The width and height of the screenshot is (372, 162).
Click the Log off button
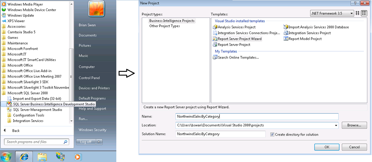(x=86, y=142)
